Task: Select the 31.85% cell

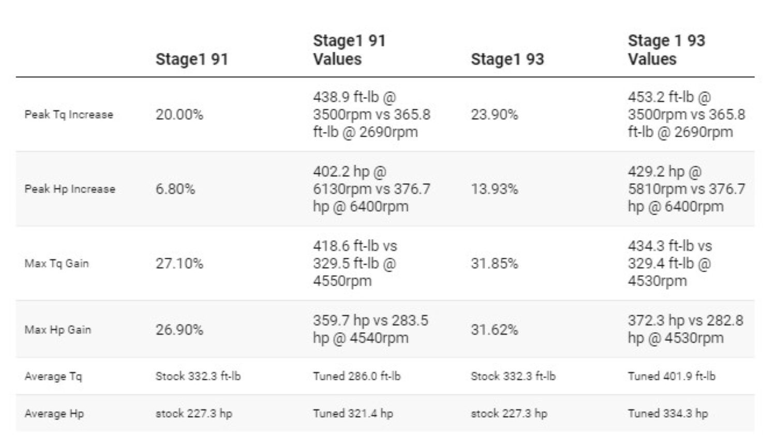Action: coord(494,263)
